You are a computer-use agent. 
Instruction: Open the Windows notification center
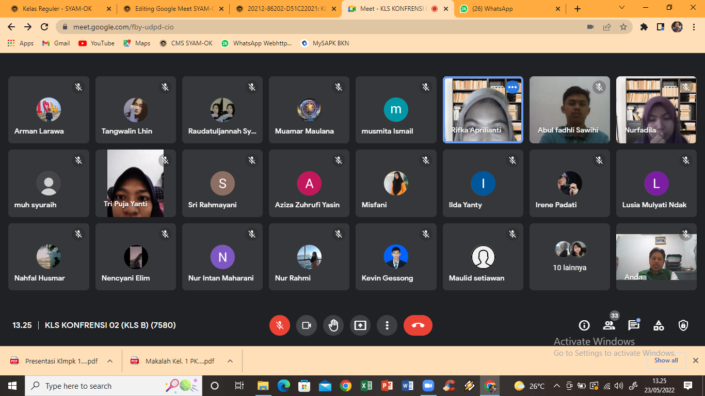coord(688,386)
